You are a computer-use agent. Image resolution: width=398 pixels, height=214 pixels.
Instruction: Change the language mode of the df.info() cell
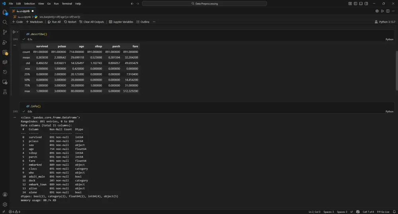[389, 111]
